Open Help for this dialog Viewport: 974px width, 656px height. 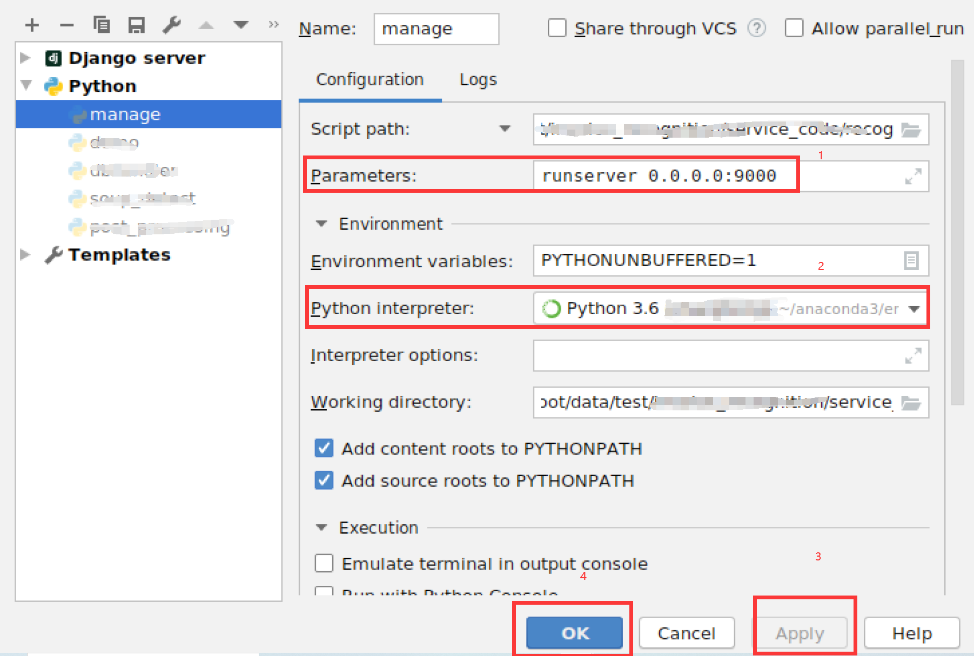pos(912,633)
